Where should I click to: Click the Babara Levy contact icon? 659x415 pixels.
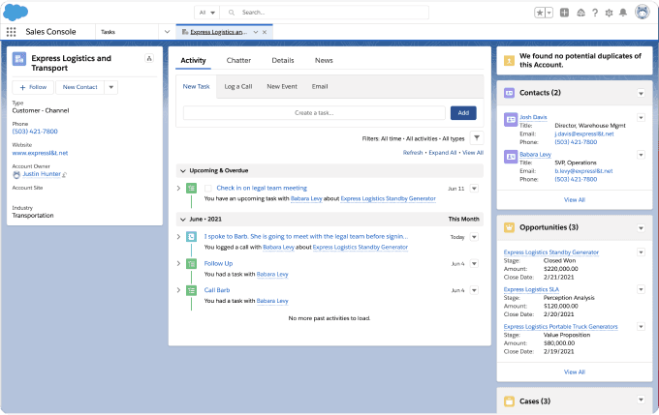pyautogui.click(x=511, y=157)
